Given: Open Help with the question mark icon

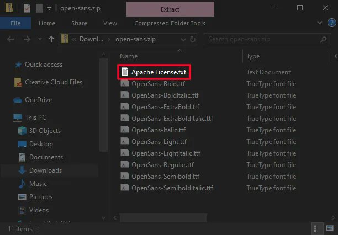Looking at the screenshot, I should (x=332, y=23).
